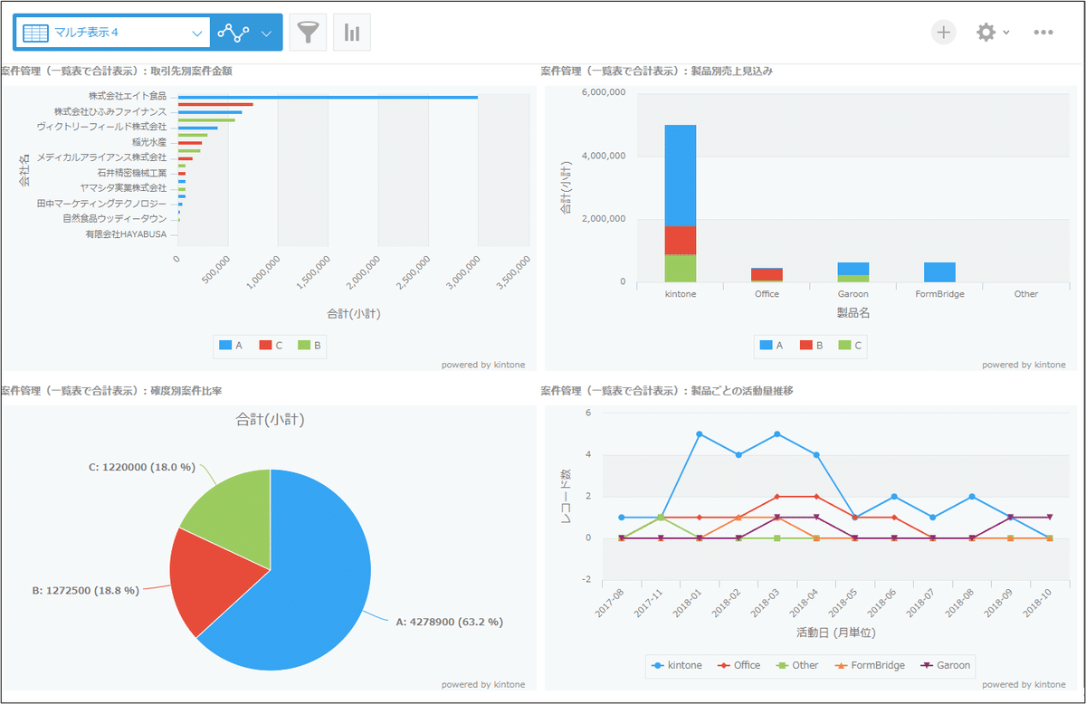The width and height of the screenshot is (1086, 704).
Task: Hide the Office series via line chart legend
Action: (x=738, y=665)
